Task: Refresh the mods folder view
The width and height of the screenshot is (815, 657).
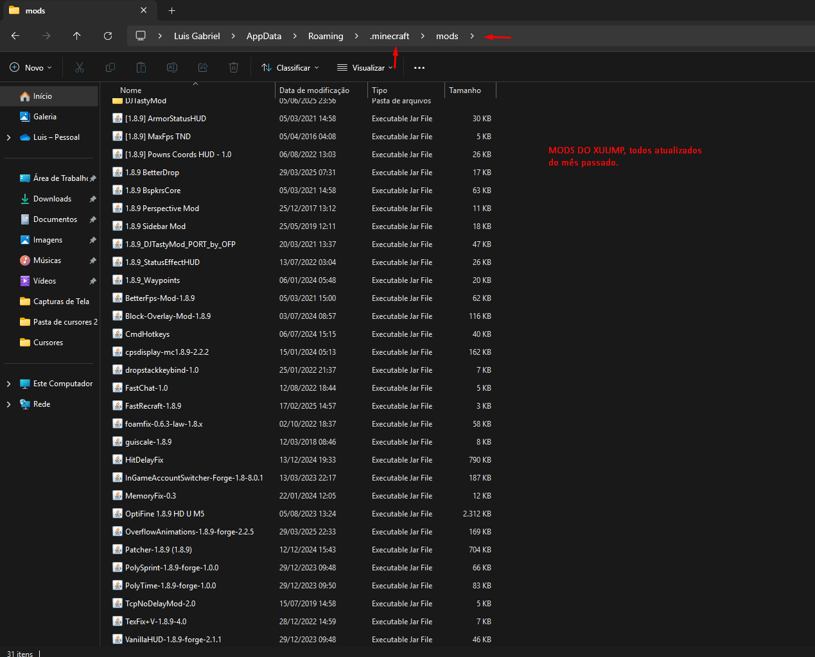Action: pyautogui.click(x=108, y=36)
